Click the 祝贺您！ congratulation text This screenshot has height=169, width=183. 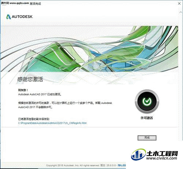coord(23,90)
